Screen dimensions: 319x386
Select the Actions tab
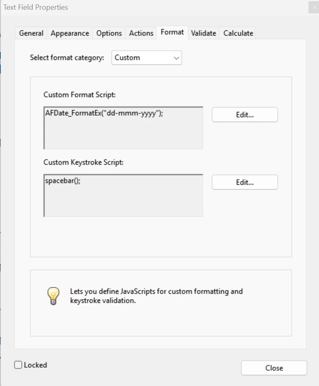click(x=141, y=33)
